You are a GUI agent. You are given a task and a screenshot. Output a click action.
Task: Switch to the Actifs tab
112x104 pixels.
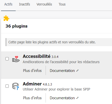tap(8, 4)
